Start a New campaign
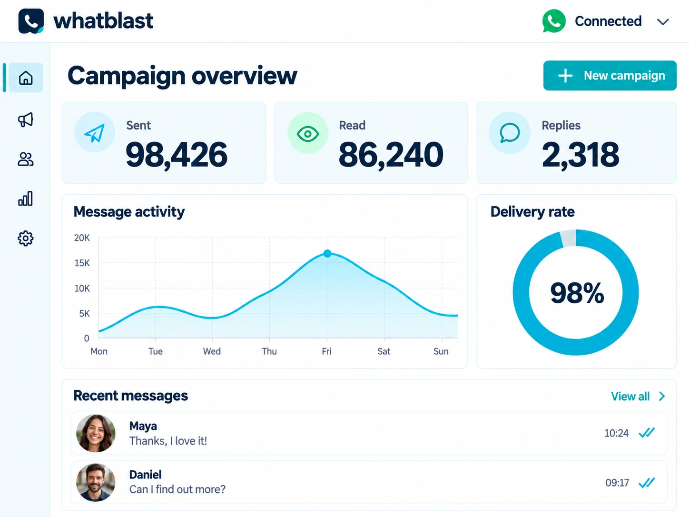 610,75
